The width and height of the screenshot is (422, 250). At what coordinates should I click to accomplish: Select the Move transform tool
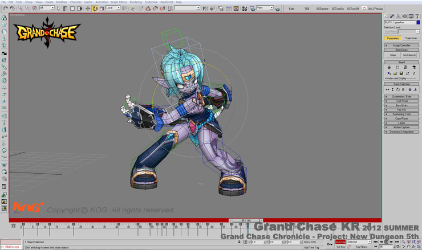point(88,9)
